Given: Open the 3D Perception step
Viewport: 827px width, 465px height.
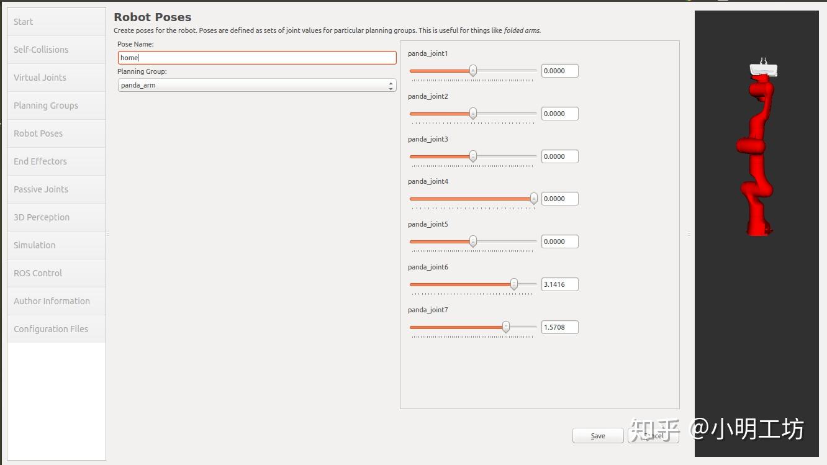Looking at the screenshot, I should point(56,217).
